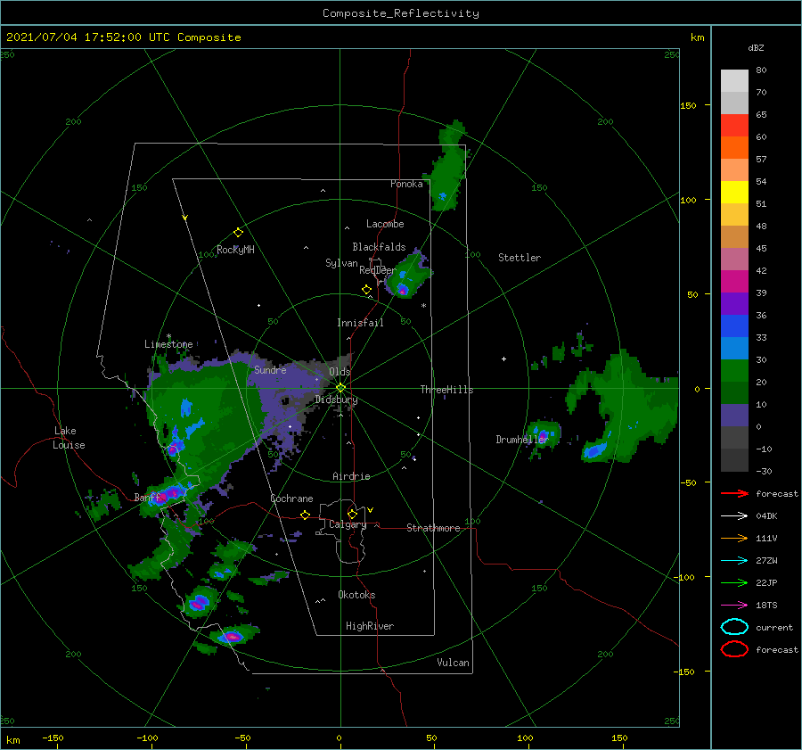Image resolution: width=802 pixels, height=750 pixels.
Task: Click the Stettler city label
Action: [x=520, y=258]
